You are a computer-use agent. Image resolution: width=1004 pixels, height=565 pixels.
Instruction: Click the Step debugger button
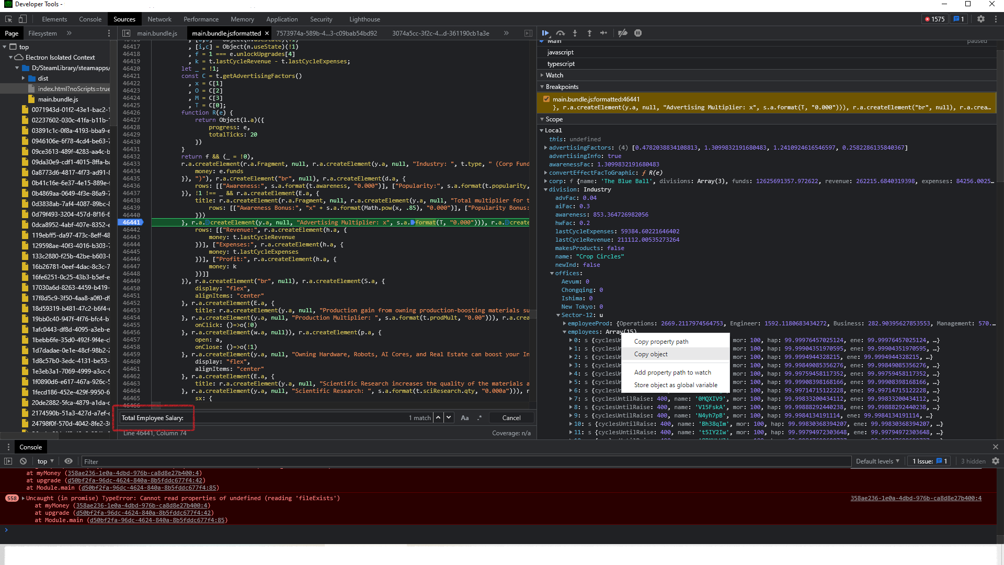click(604, 33)
